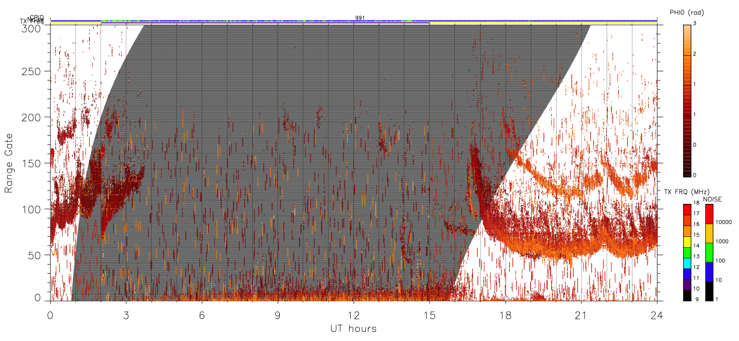Click the yellow NOISE swatch between 1000 and 10000
Image resolution: width=739 pixels, height=341 pixels.
click(710, 233)
